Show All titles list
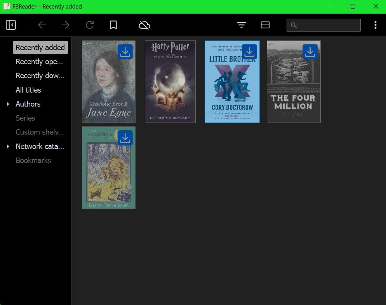 click(28, 90)
